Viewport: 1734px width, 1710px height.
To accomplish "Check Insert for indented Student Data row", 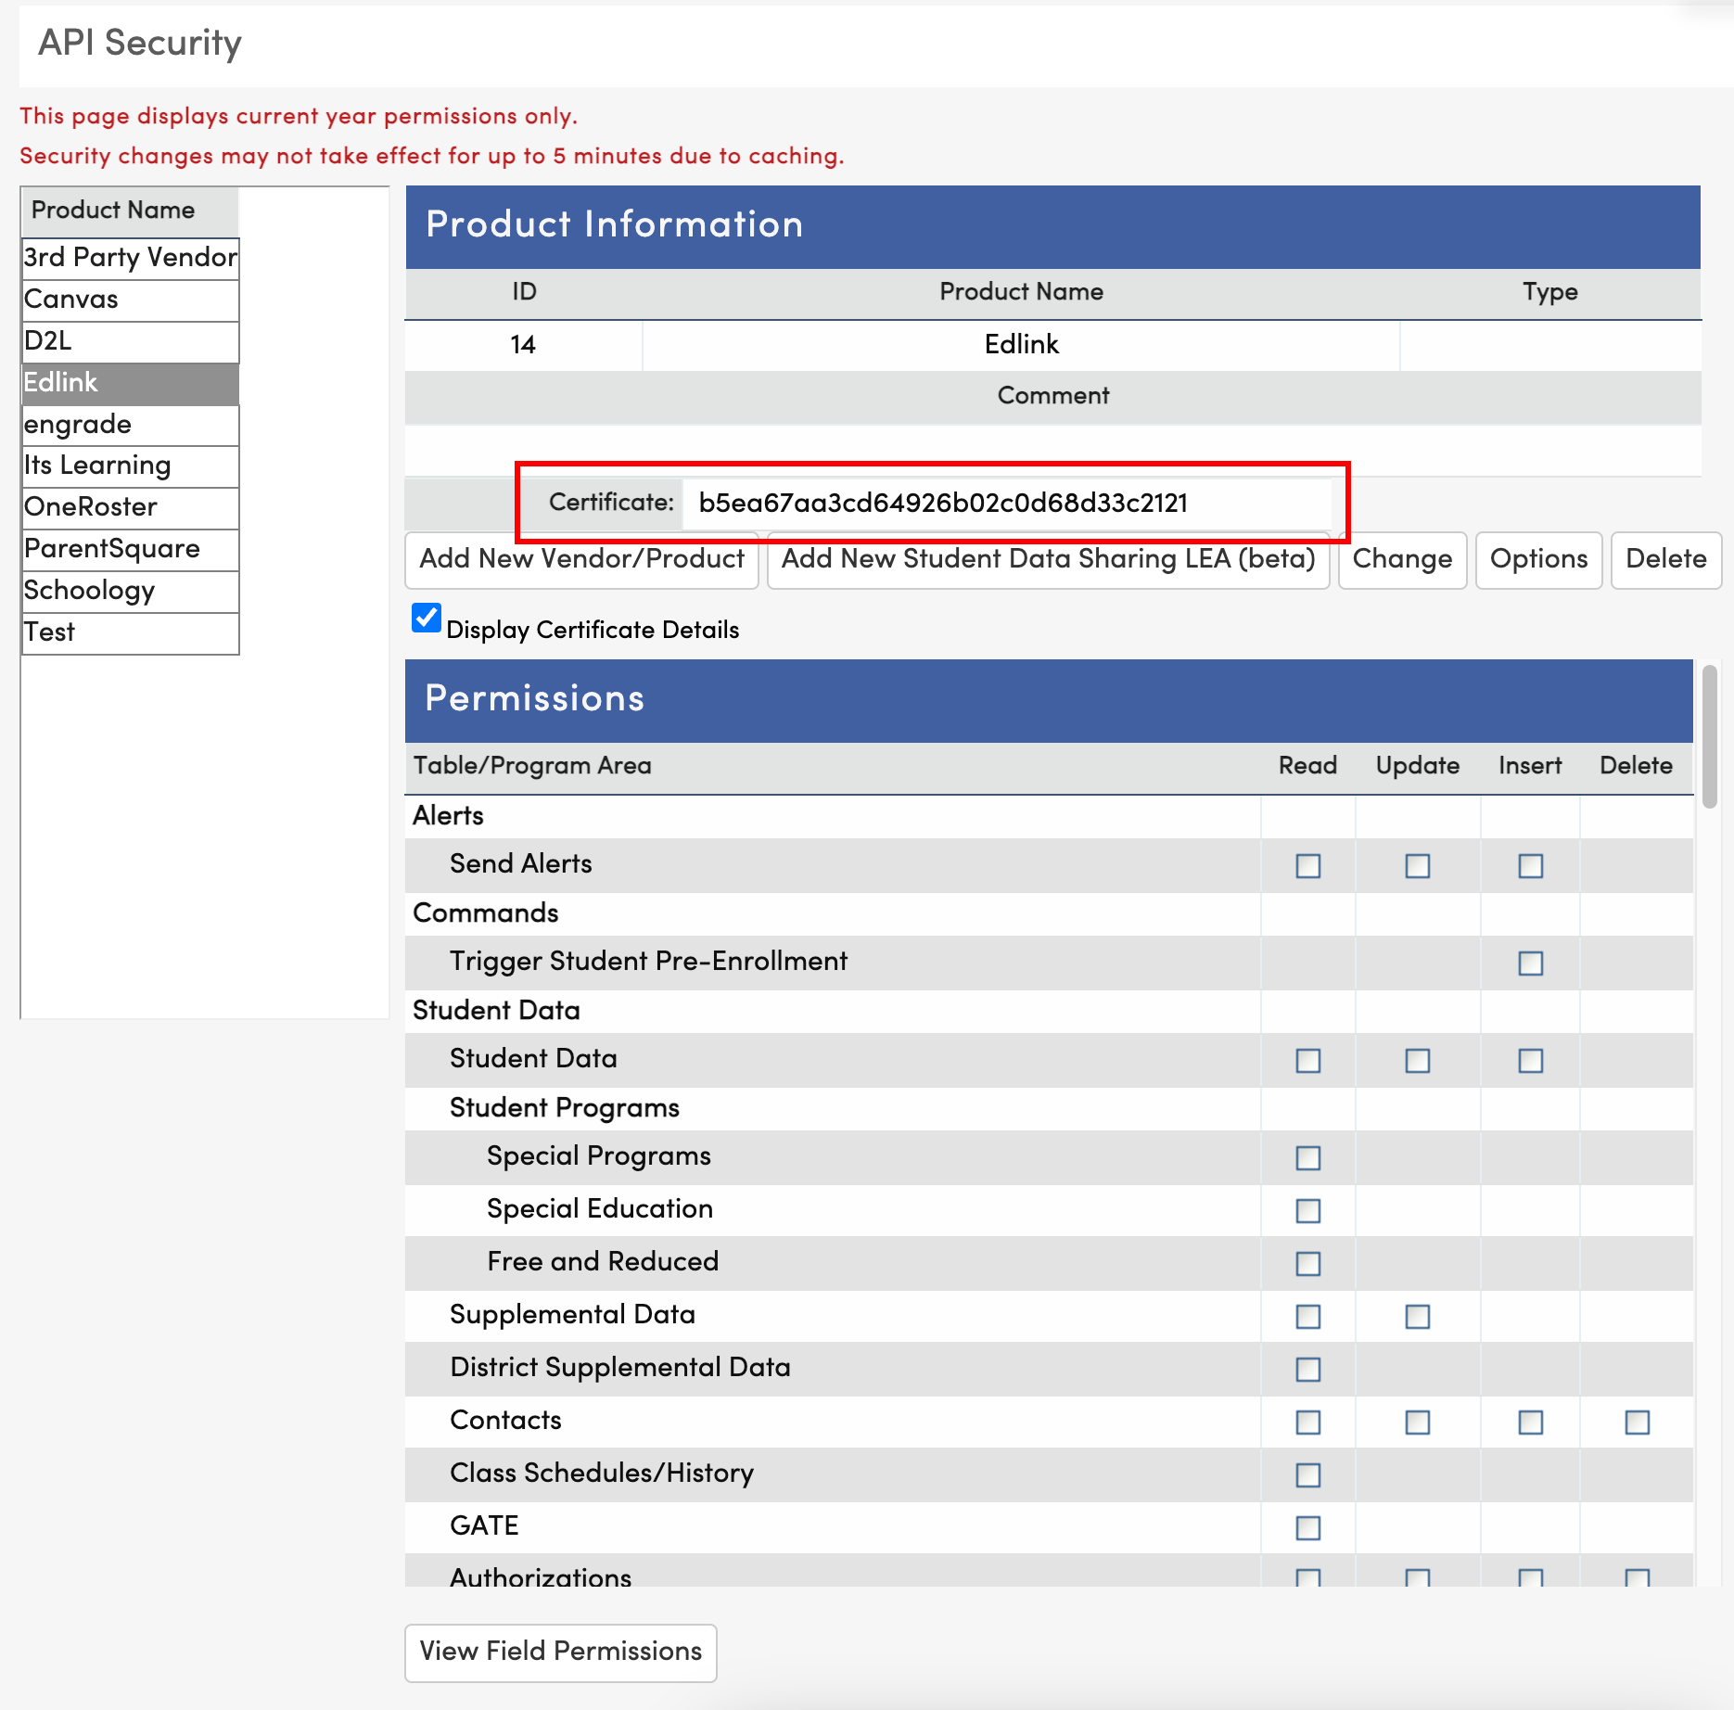I will pos(1530,1060).
